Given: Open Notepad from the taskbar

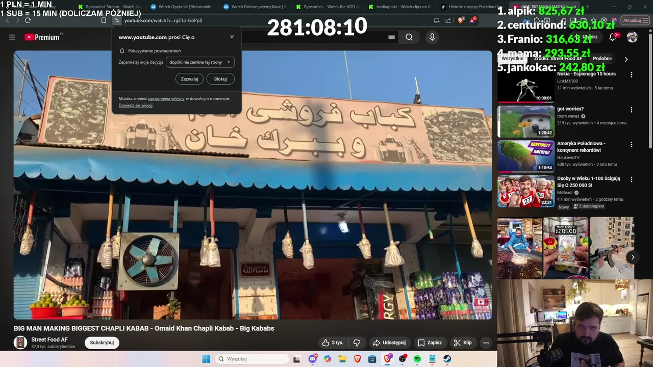Looking at the screenshot, I should (x=432, y=359).
